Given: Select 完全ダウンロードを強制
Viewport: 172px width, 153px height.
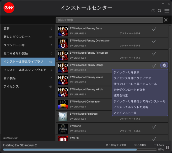Looking at the screenshot, I should pyautogui.click(x=140, y=90).
